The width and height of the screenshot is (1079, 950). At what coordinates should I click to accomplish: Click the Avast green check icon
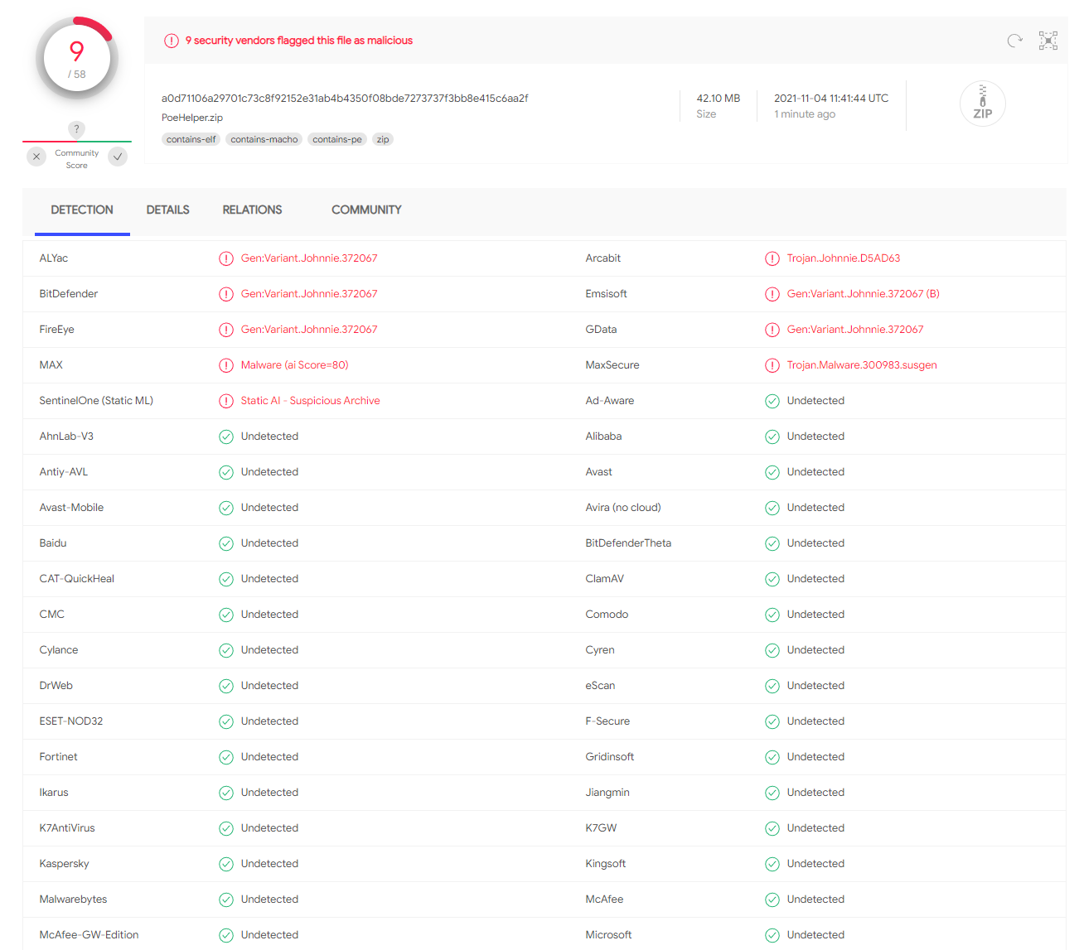[x=772, y=472]
